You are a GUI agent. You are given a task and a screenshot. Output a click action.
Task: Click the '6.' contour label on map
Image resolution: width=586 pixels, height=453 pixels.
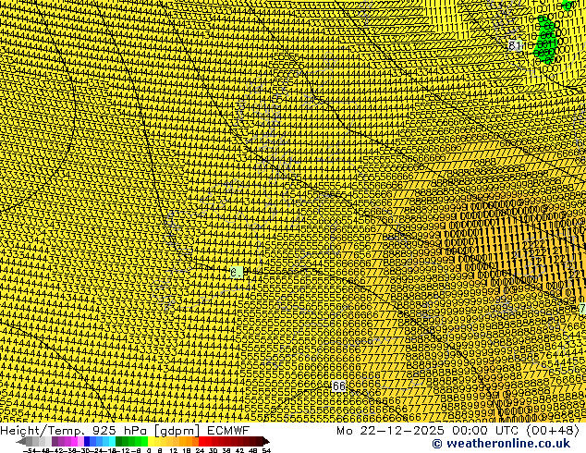237,273
